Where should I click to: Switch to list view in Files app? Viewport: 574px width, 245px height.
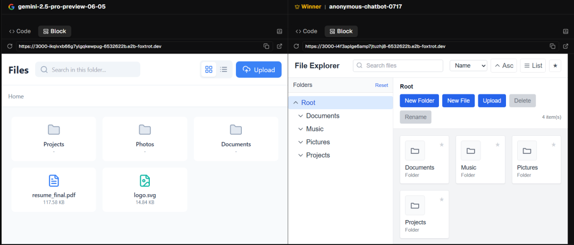click(x=224, y=69)
